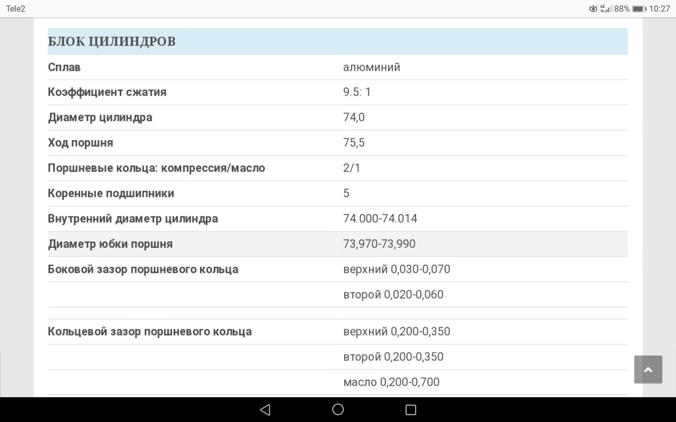Select the value 5 for Коренные подшипники
Viewport: 676px width, 422px height.
point(346,193)
